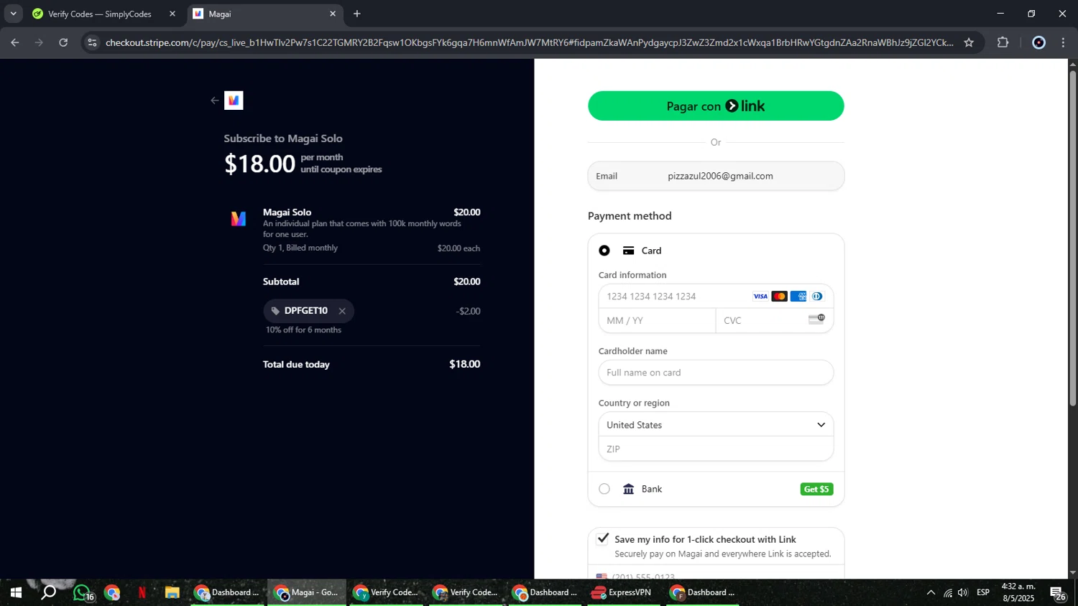Click the DPFGET10 coupon tag icon

(x=275, y=311)
